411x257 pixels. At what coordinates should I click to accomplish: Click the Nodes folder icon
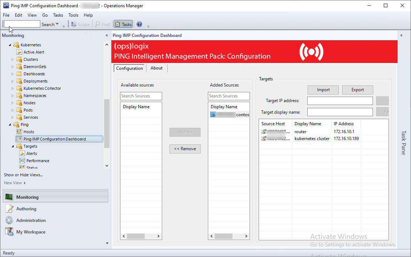(19, 103)
